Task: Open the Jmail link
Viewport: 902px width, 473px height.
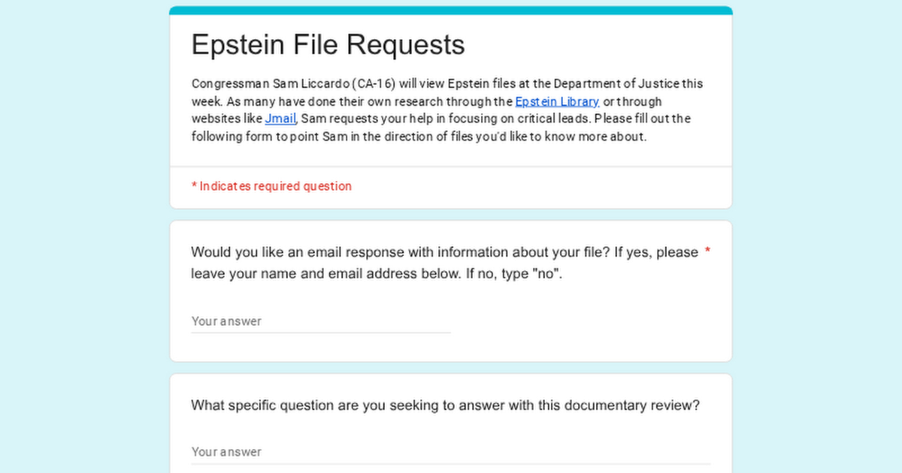Action: (280, 119)
